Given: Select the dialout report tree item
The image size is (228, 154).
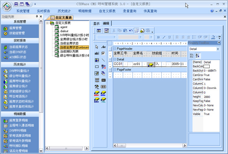Looking at the screenshot, I should (x=64, y=31).
